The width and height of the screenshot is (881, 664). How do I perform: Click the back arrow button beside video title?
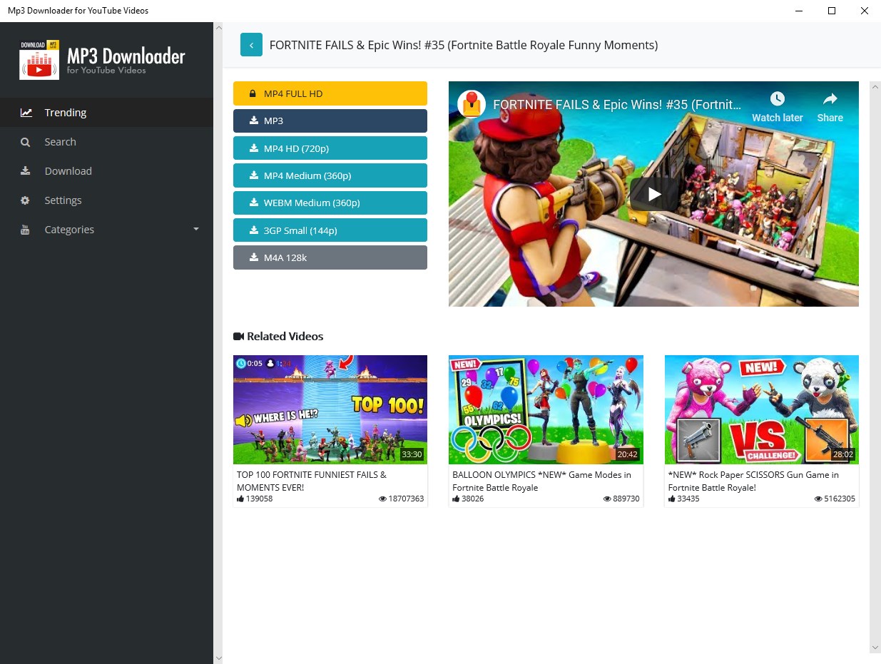[251, 44]
